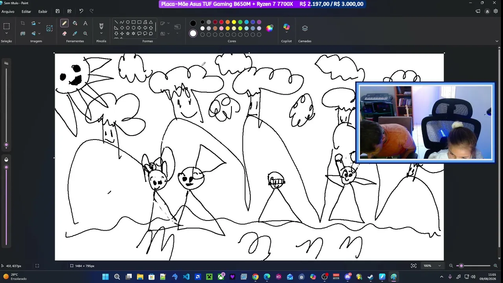
Task: Open the Camadas layers panel
Action: coord(305,28)
